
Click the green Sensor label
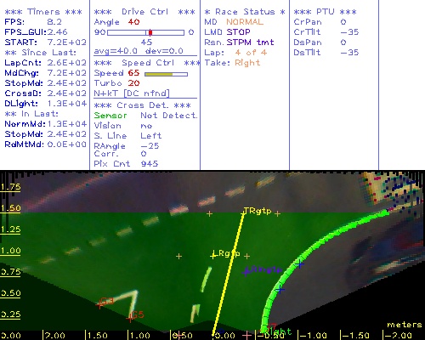(x=110, y=116)
